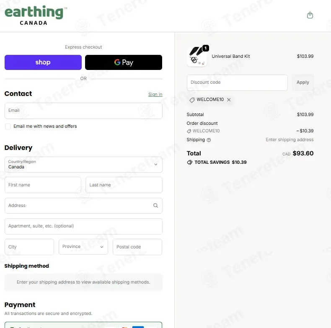Expand the Province dropdown
Viewport: 331px width, 328px height.
coord(83,247)
